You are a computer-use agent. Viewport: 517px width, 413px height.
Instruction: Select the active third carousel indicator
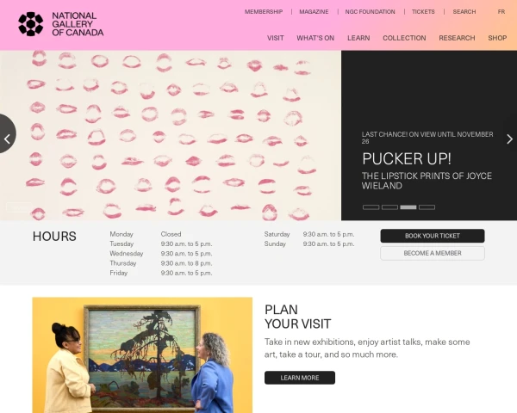click(x=408, y=207)
